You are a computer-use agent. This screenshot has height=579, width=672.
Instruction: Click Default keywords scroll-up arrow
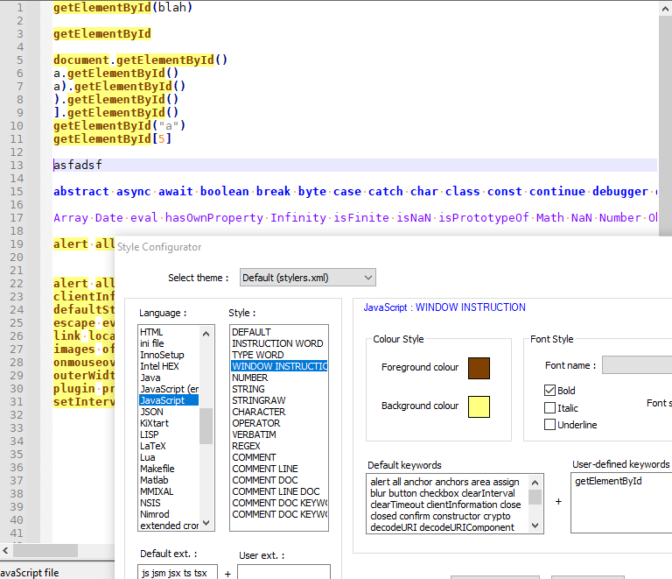click(x=535, y=483)
